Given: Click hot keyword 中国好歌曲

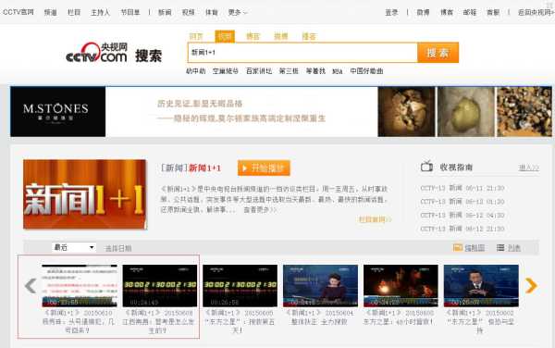Looking at the screenshot, I should point(366,71).
